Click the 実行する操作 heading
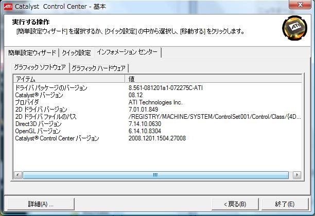The width and height of the screenshot is (315, 216). [31, 22]
